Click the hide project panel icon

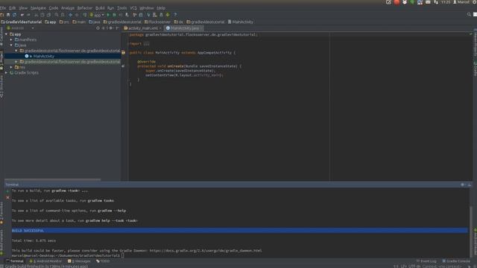coord(117,28)
